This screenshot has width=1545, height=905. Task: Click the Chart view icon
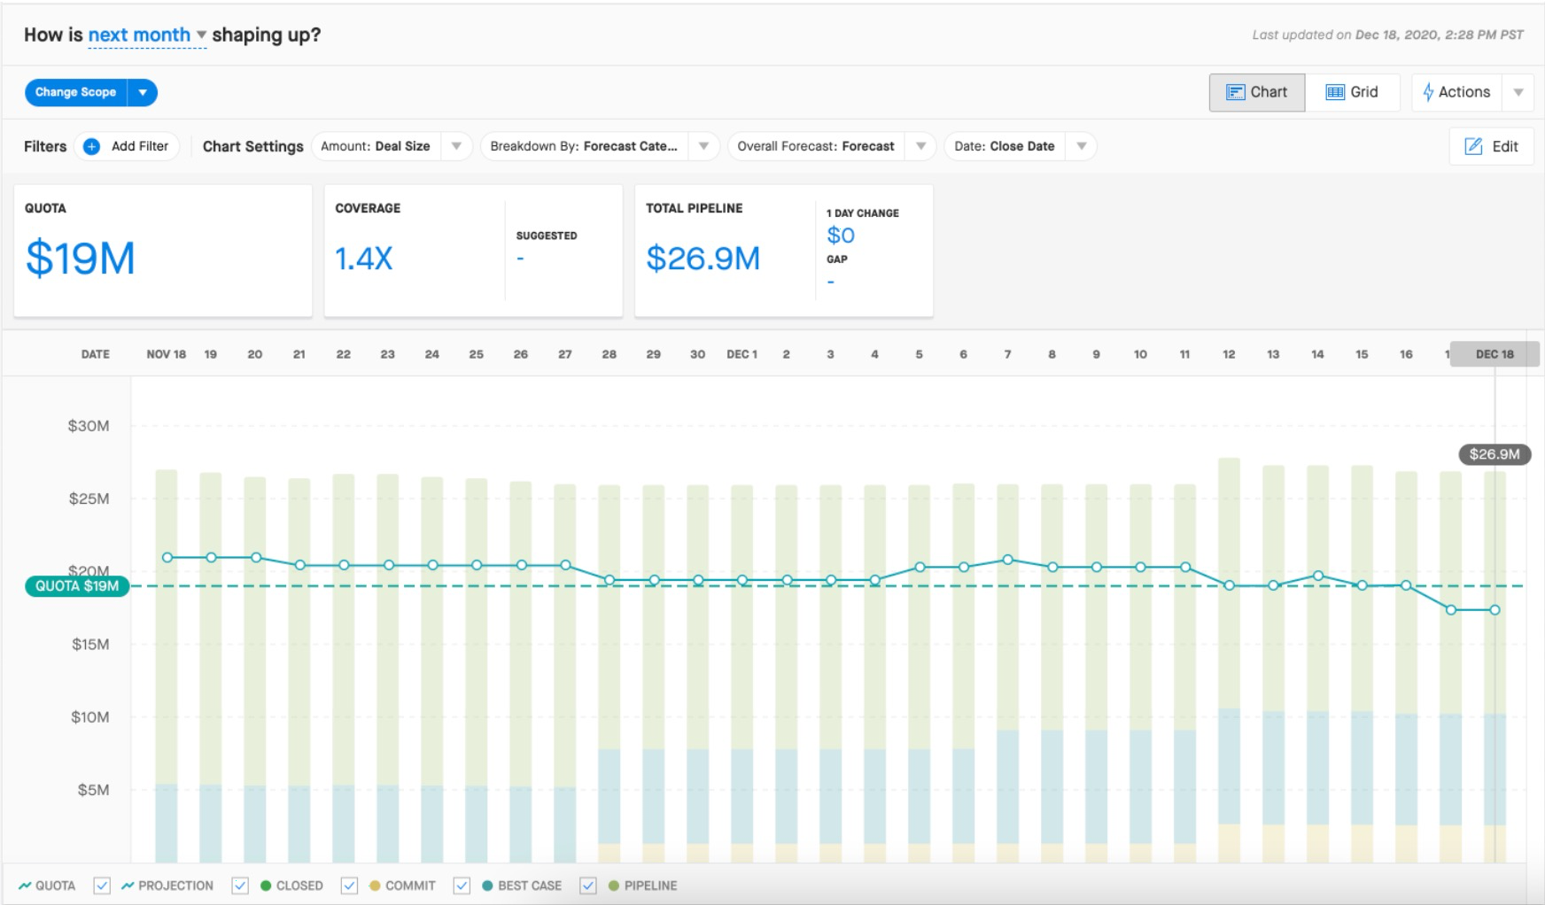click(1235, 92)
